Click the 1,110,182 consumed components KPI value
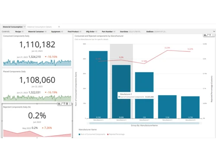The height and width of the screenshot is (162, 216). [37, 44]
